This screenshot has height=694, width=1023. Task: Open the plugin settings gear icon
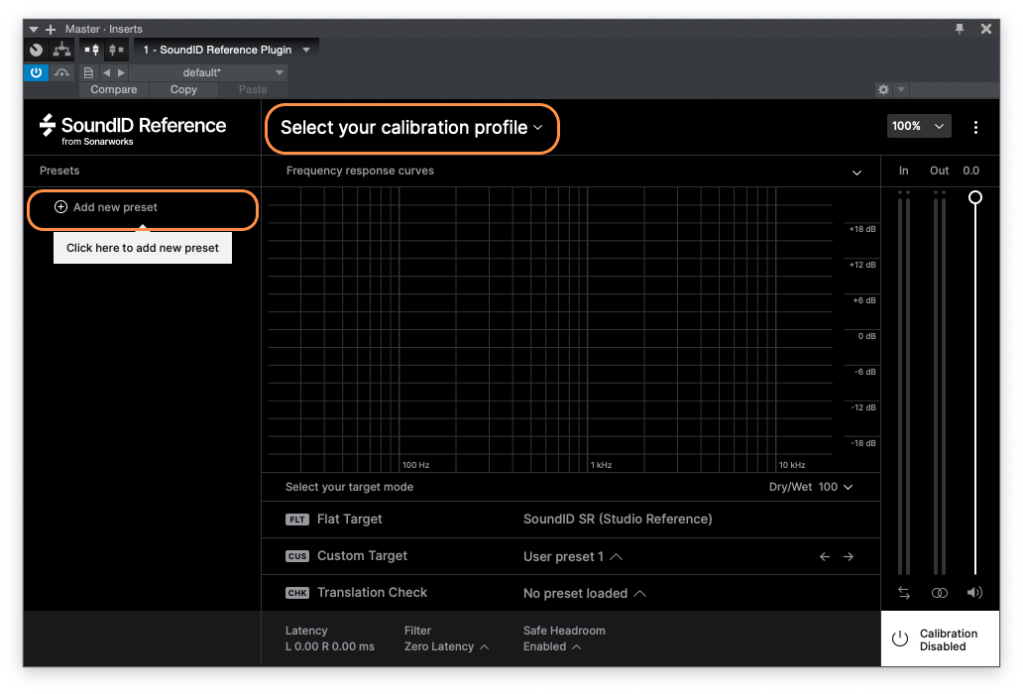point(883,89)
